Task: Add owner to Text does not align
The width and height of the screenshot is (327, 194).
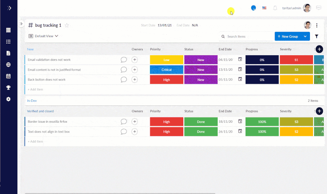Action: pyautogui.click(x=135, y=132)
